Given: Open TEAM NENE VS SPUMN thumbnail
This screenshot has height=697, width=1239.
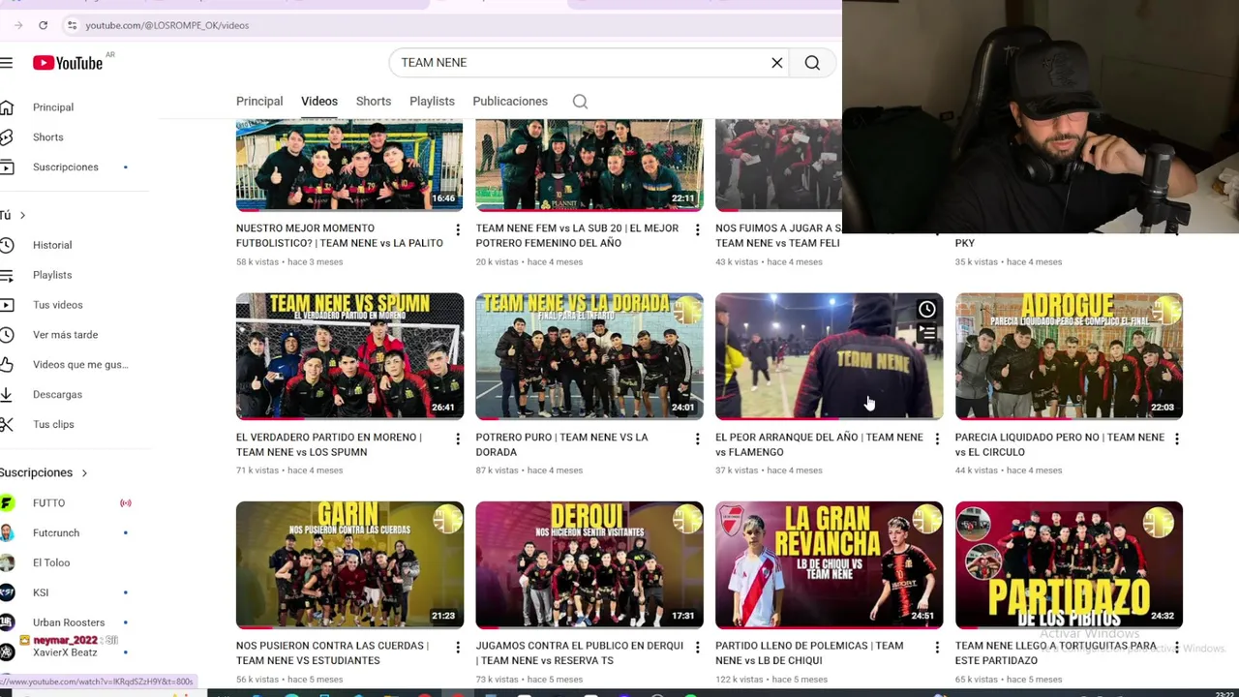Looking at the screenshot, I should (x=349, y=356).
